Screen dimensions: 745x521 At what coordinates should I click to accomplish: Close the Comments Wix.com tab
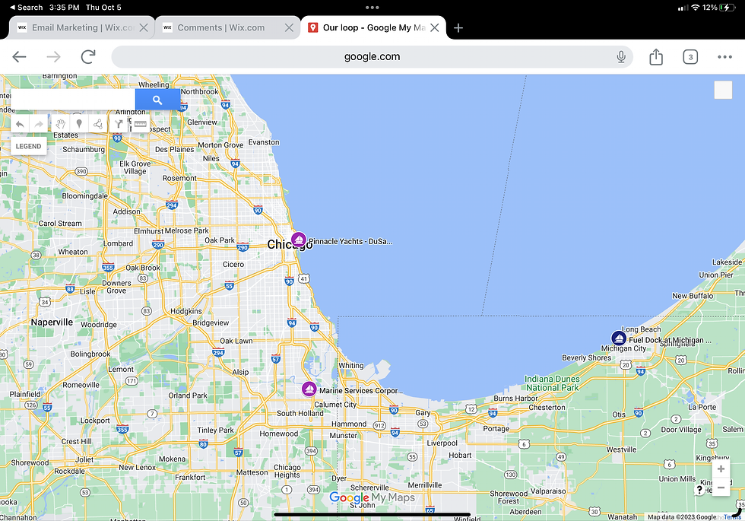(289, 27)
